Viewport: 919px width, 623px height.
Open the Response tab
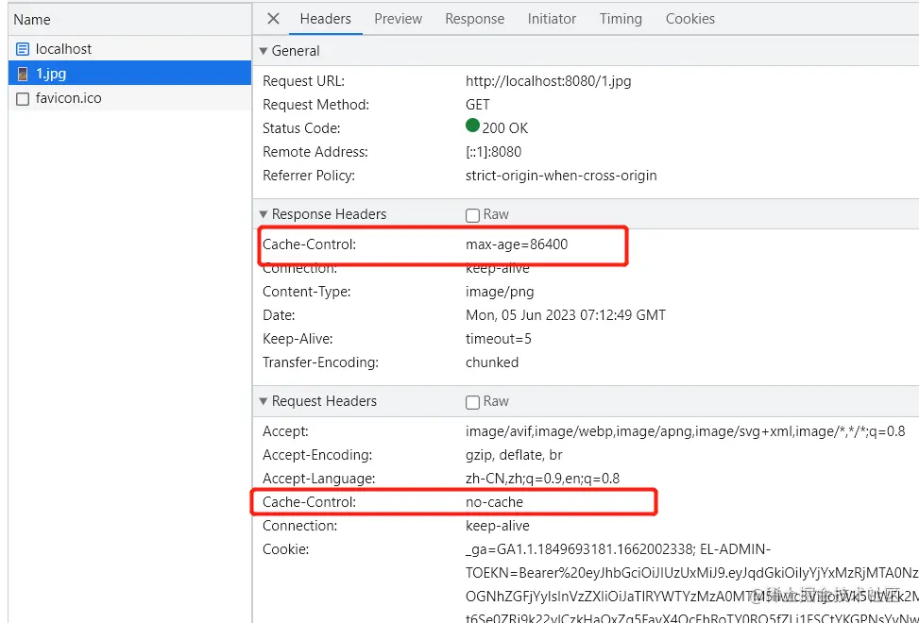[x=474, y=19]
